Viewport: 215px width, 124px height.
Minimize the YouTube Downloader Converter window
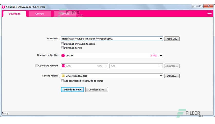[x=195, y=6]
